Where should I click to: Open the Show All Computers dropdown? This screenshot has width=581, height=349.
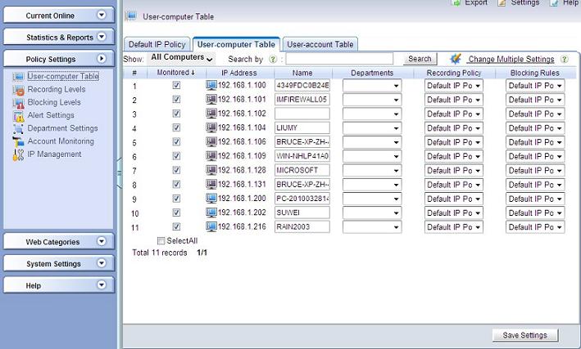pyautogui.click(x=181, y=58)
